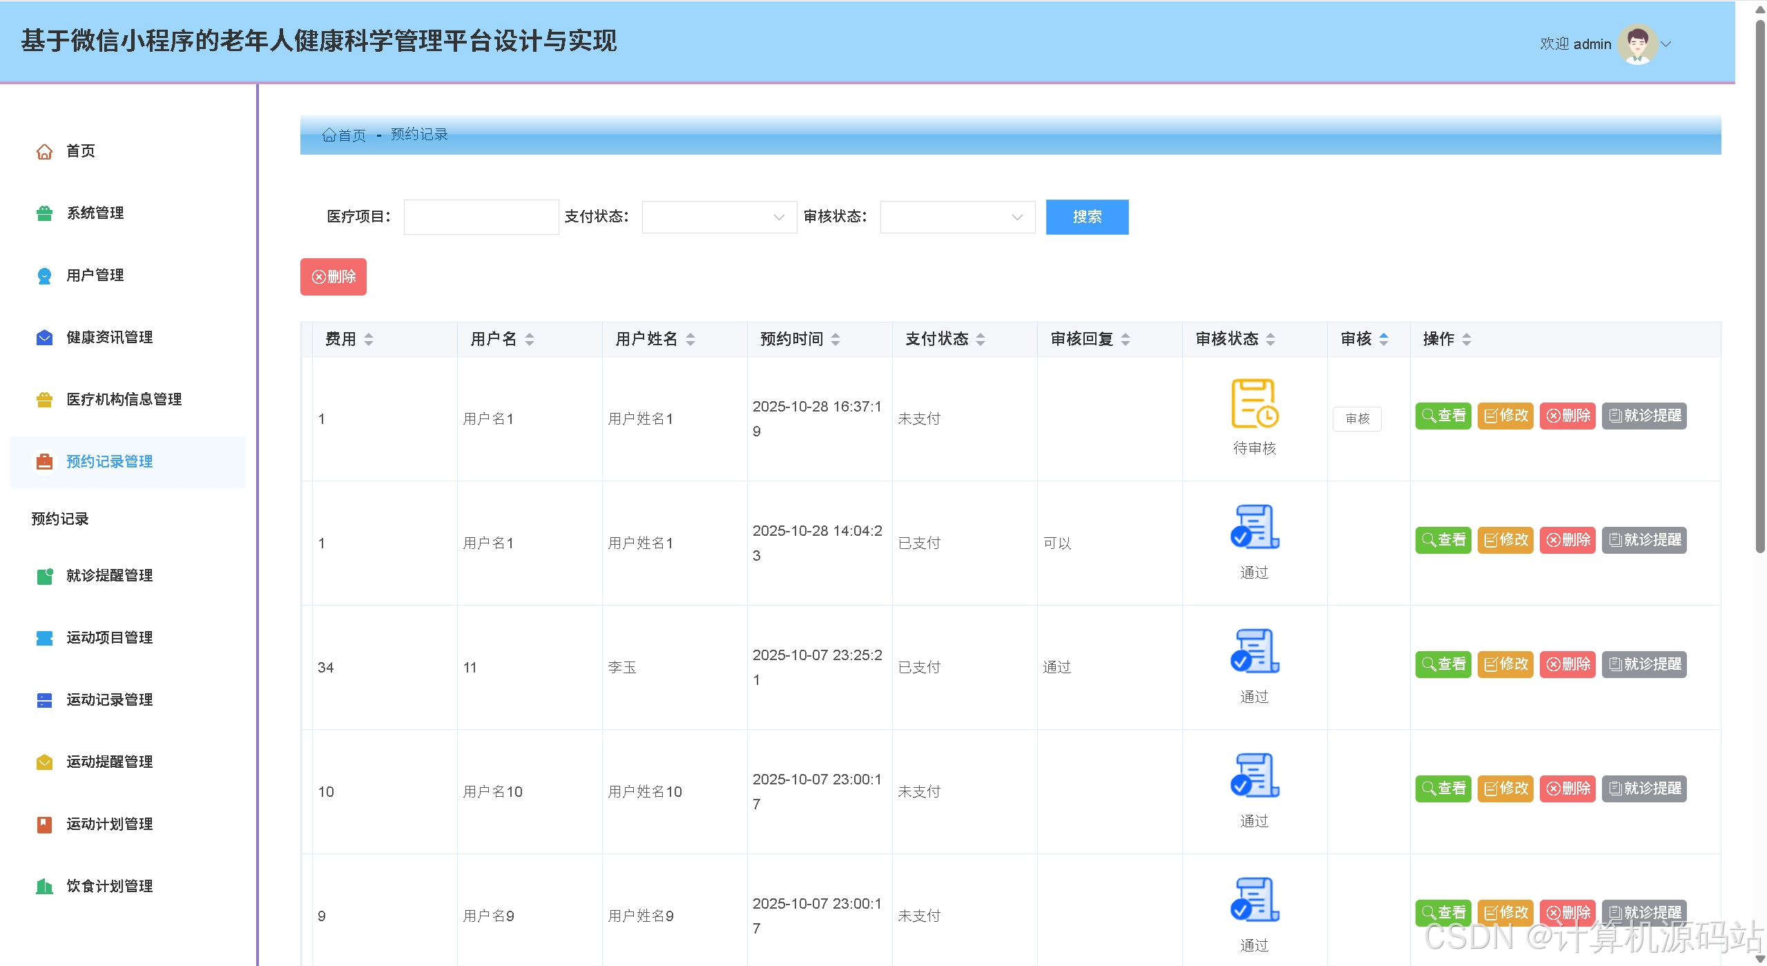Viewport: 1767px width, 966px height.
Task: Click the green 系统管理 sidebar icon
Action: point(44,213)
